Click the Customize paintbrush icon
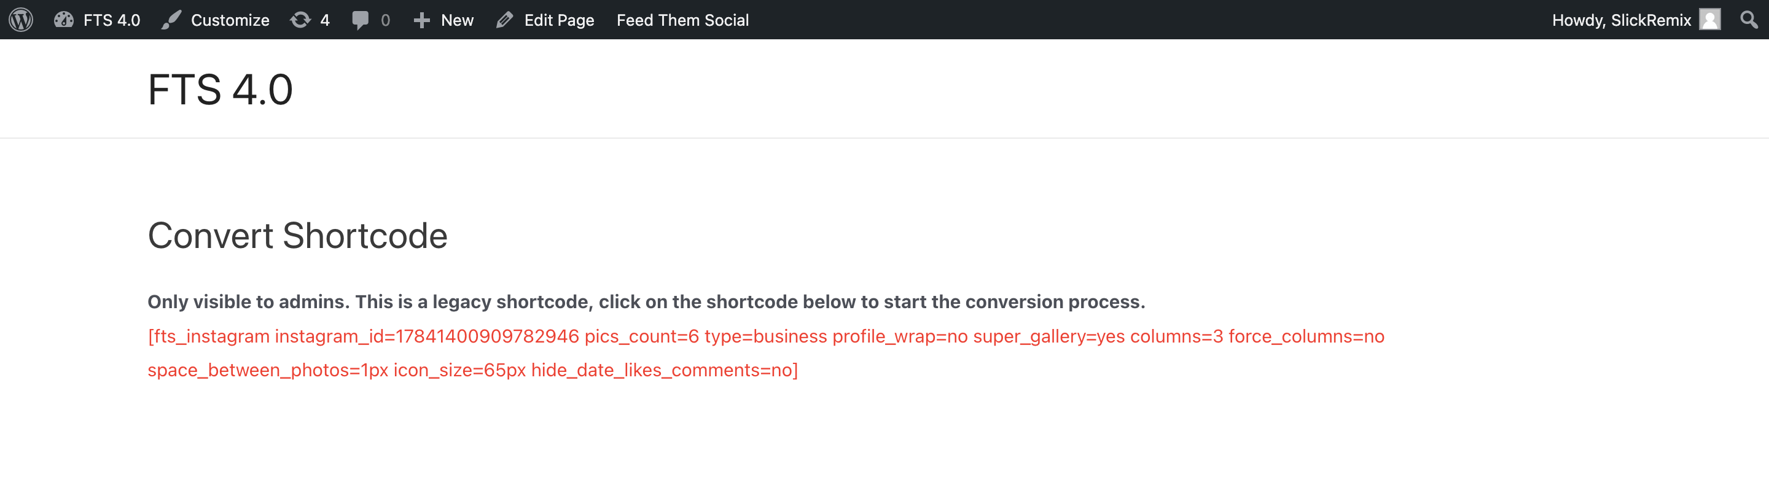 (x=171, y=20)
